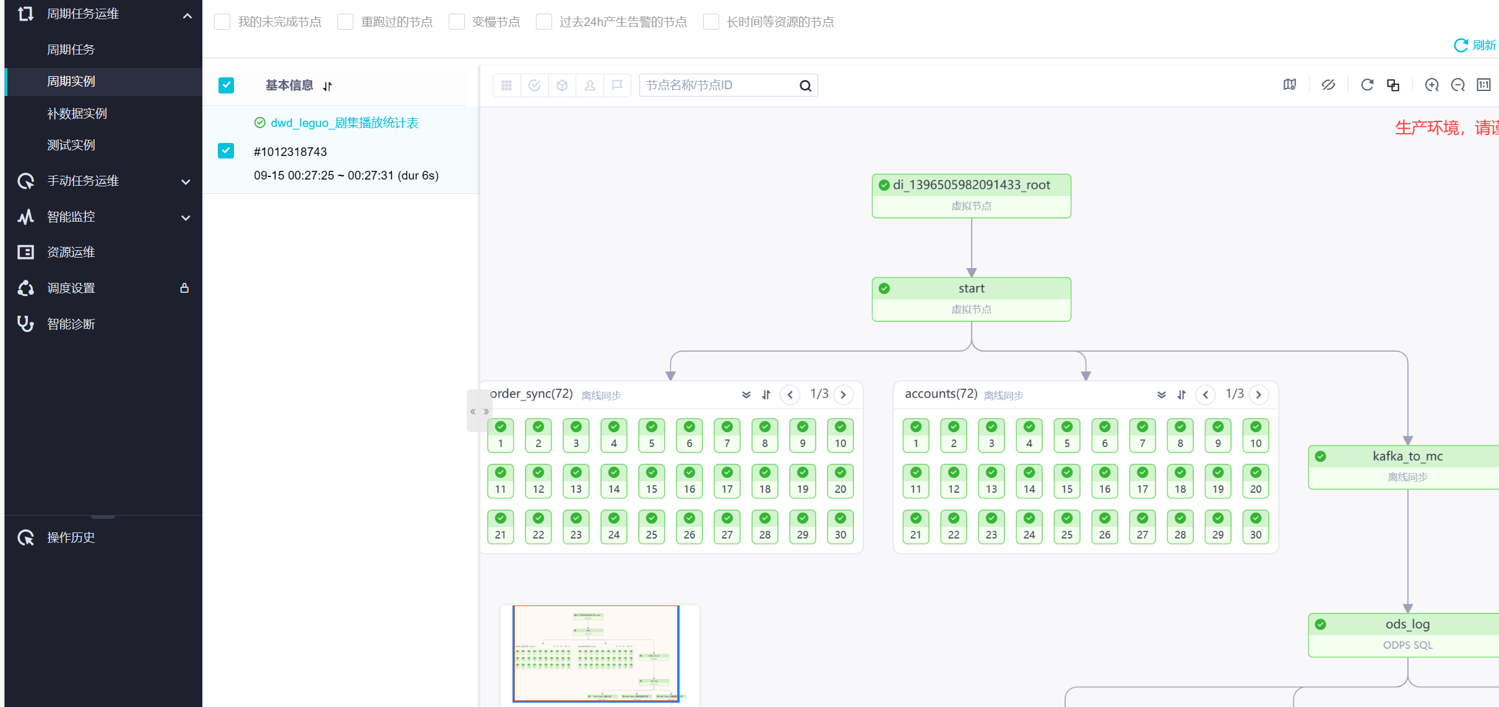Image resolution: width=1499 pixels, height=707 pixels.
Task: Expand the 智能监控 menu
Action: point(186,217)
